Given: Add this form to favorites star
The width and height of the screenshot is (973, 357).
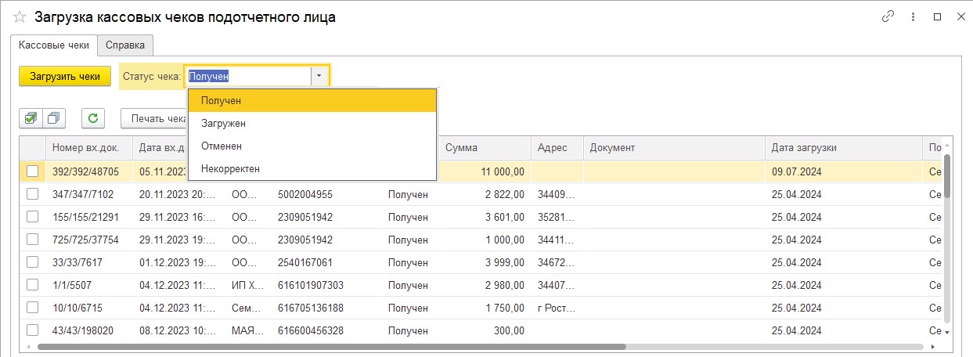Looking at the screenshot, I should [20, 16].
